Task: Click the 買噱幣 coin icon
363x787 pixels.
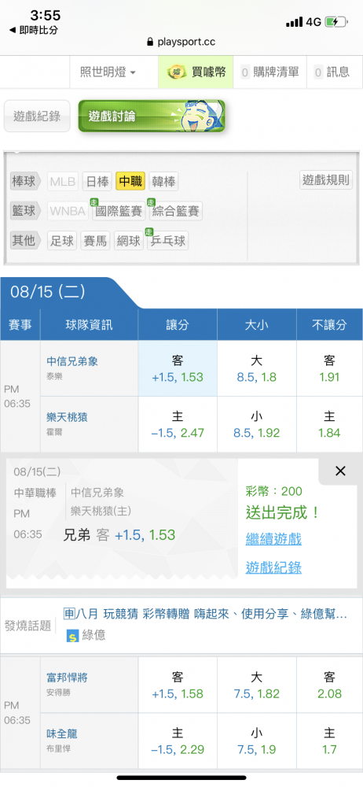Action: click(177, 72)
